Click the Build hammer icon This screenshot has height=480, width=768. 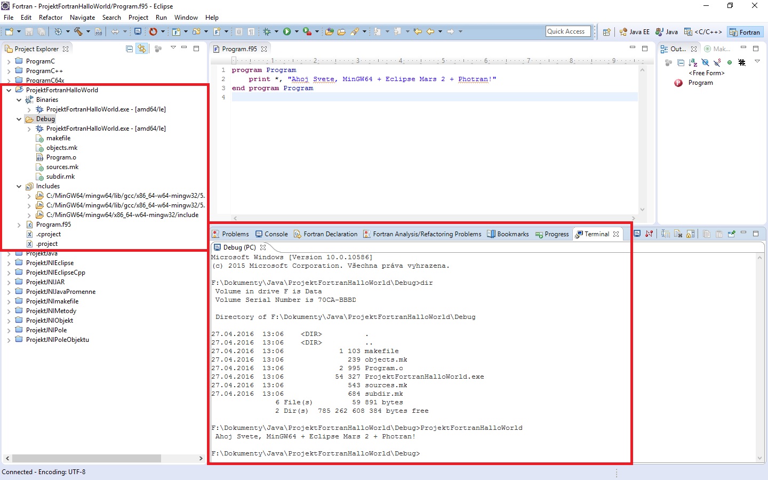tap(78, 32)
